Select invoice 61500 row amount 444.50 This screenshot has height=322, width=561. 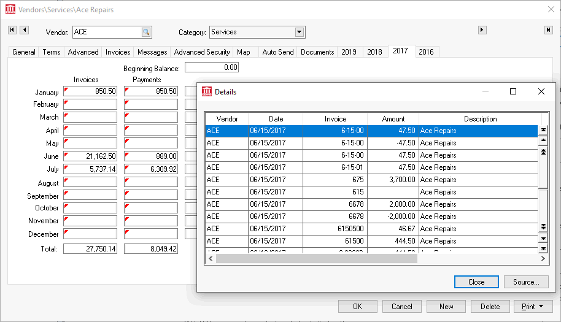372,241
